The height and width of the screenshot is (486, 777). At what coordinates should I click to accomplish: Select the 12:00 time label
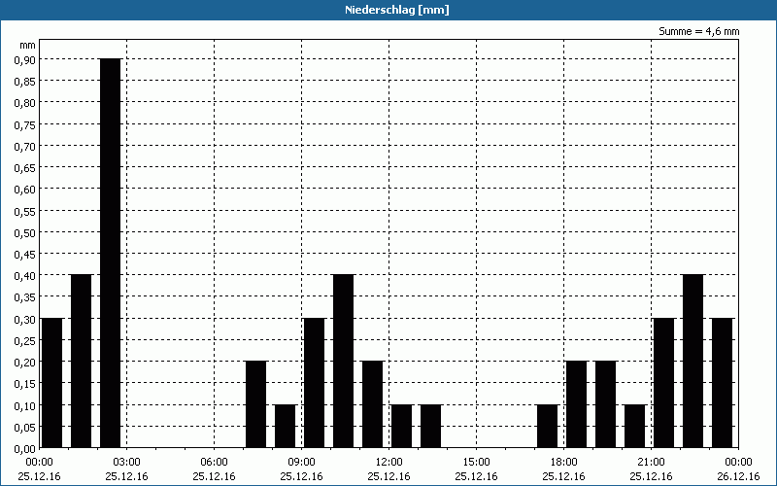(389, 463)
